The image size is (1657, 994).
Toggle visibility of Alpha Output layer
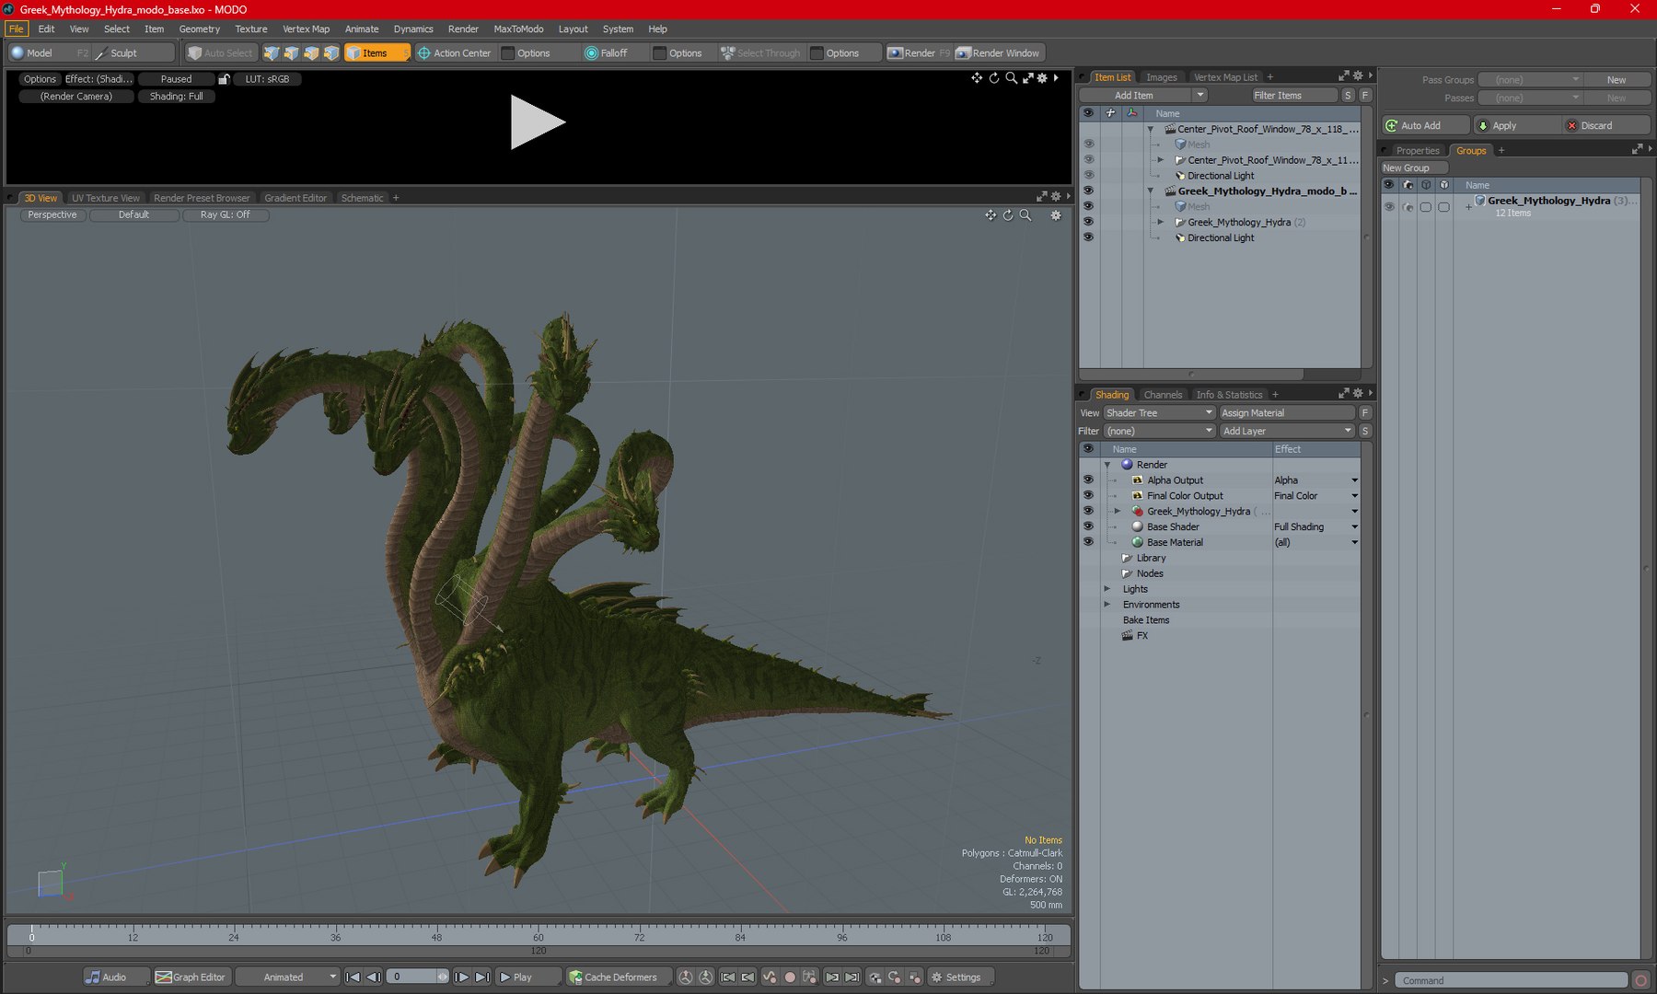[x=1088, y=480]
